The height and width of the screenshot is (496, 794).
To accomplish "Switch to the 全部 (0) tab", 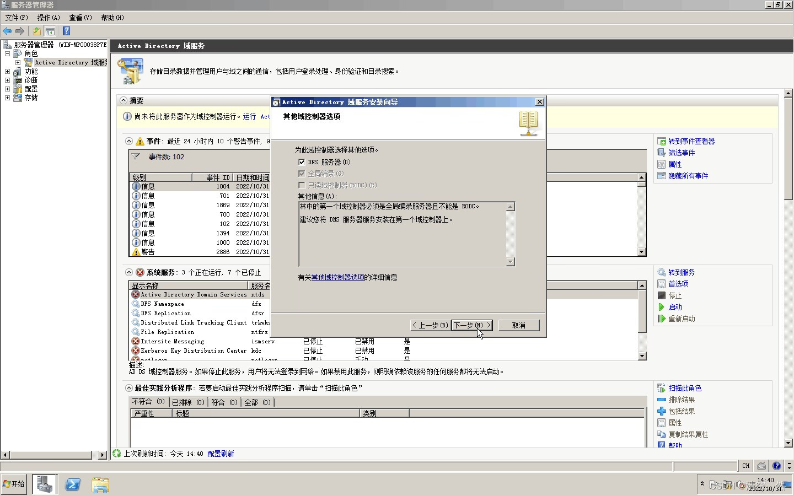I will (x=258, y=403).
